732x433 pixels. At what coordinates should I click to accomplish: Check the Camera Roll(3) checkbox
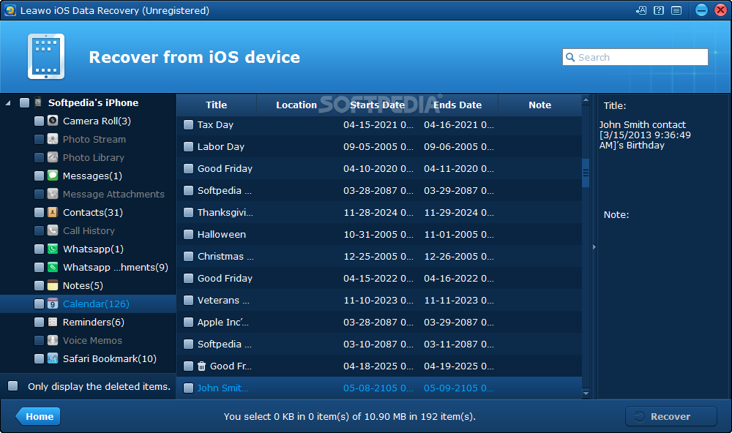click(40, 121)
